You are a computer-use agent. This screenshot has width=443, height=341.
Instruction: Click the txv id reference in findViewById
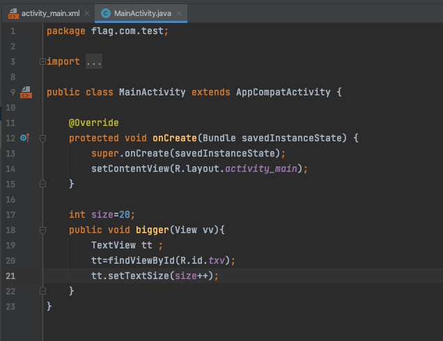[218, 261]
